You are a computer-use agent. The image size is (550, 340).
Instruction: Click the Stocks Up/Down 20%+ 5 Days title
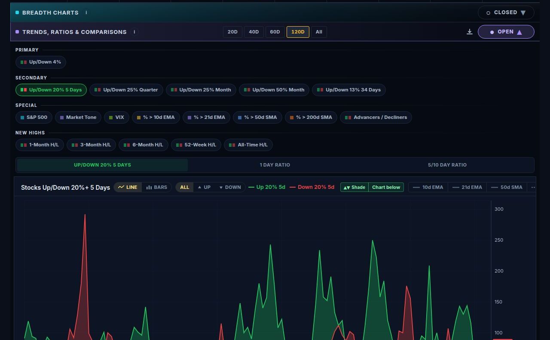(x=65, y=188)
